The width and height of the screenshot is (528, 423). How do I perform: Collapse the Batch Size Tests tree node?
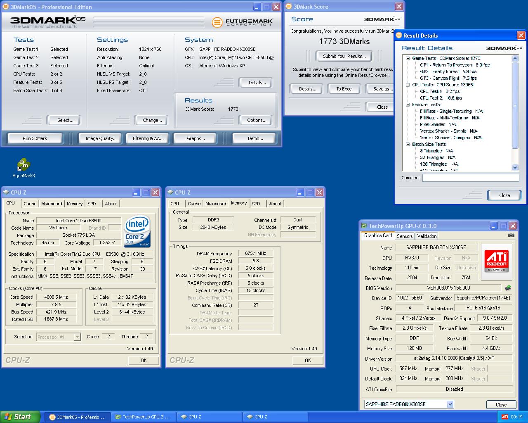click(x=408, y=144)
